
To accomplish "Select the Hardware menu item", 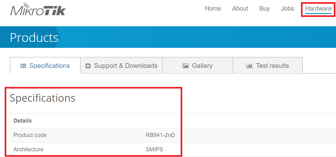I will tap(318, 8).
